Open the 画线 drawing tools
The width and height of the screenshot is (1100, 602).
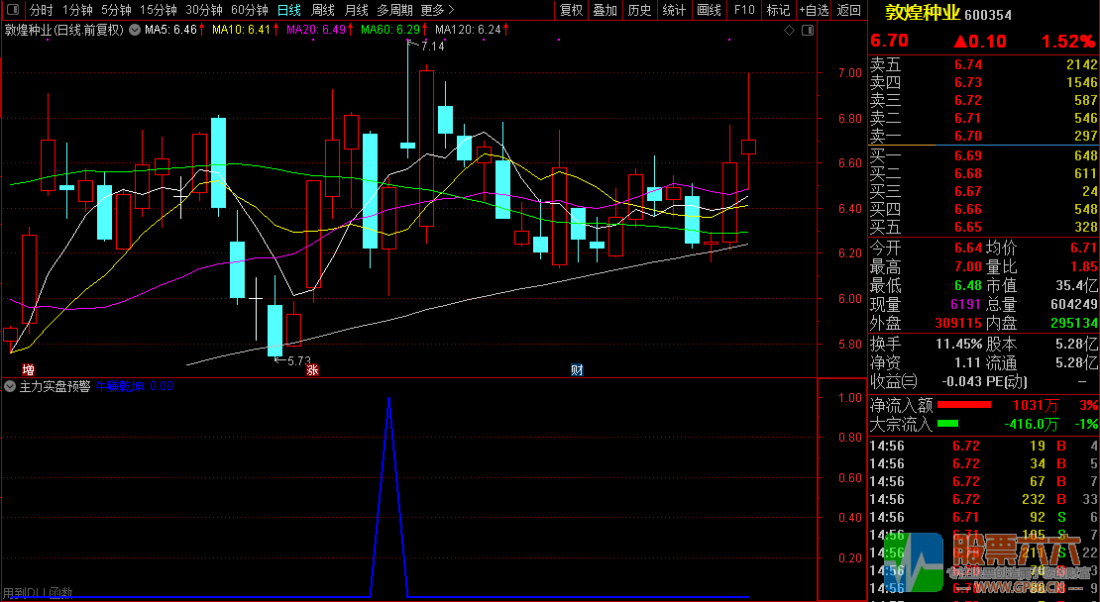709,10
